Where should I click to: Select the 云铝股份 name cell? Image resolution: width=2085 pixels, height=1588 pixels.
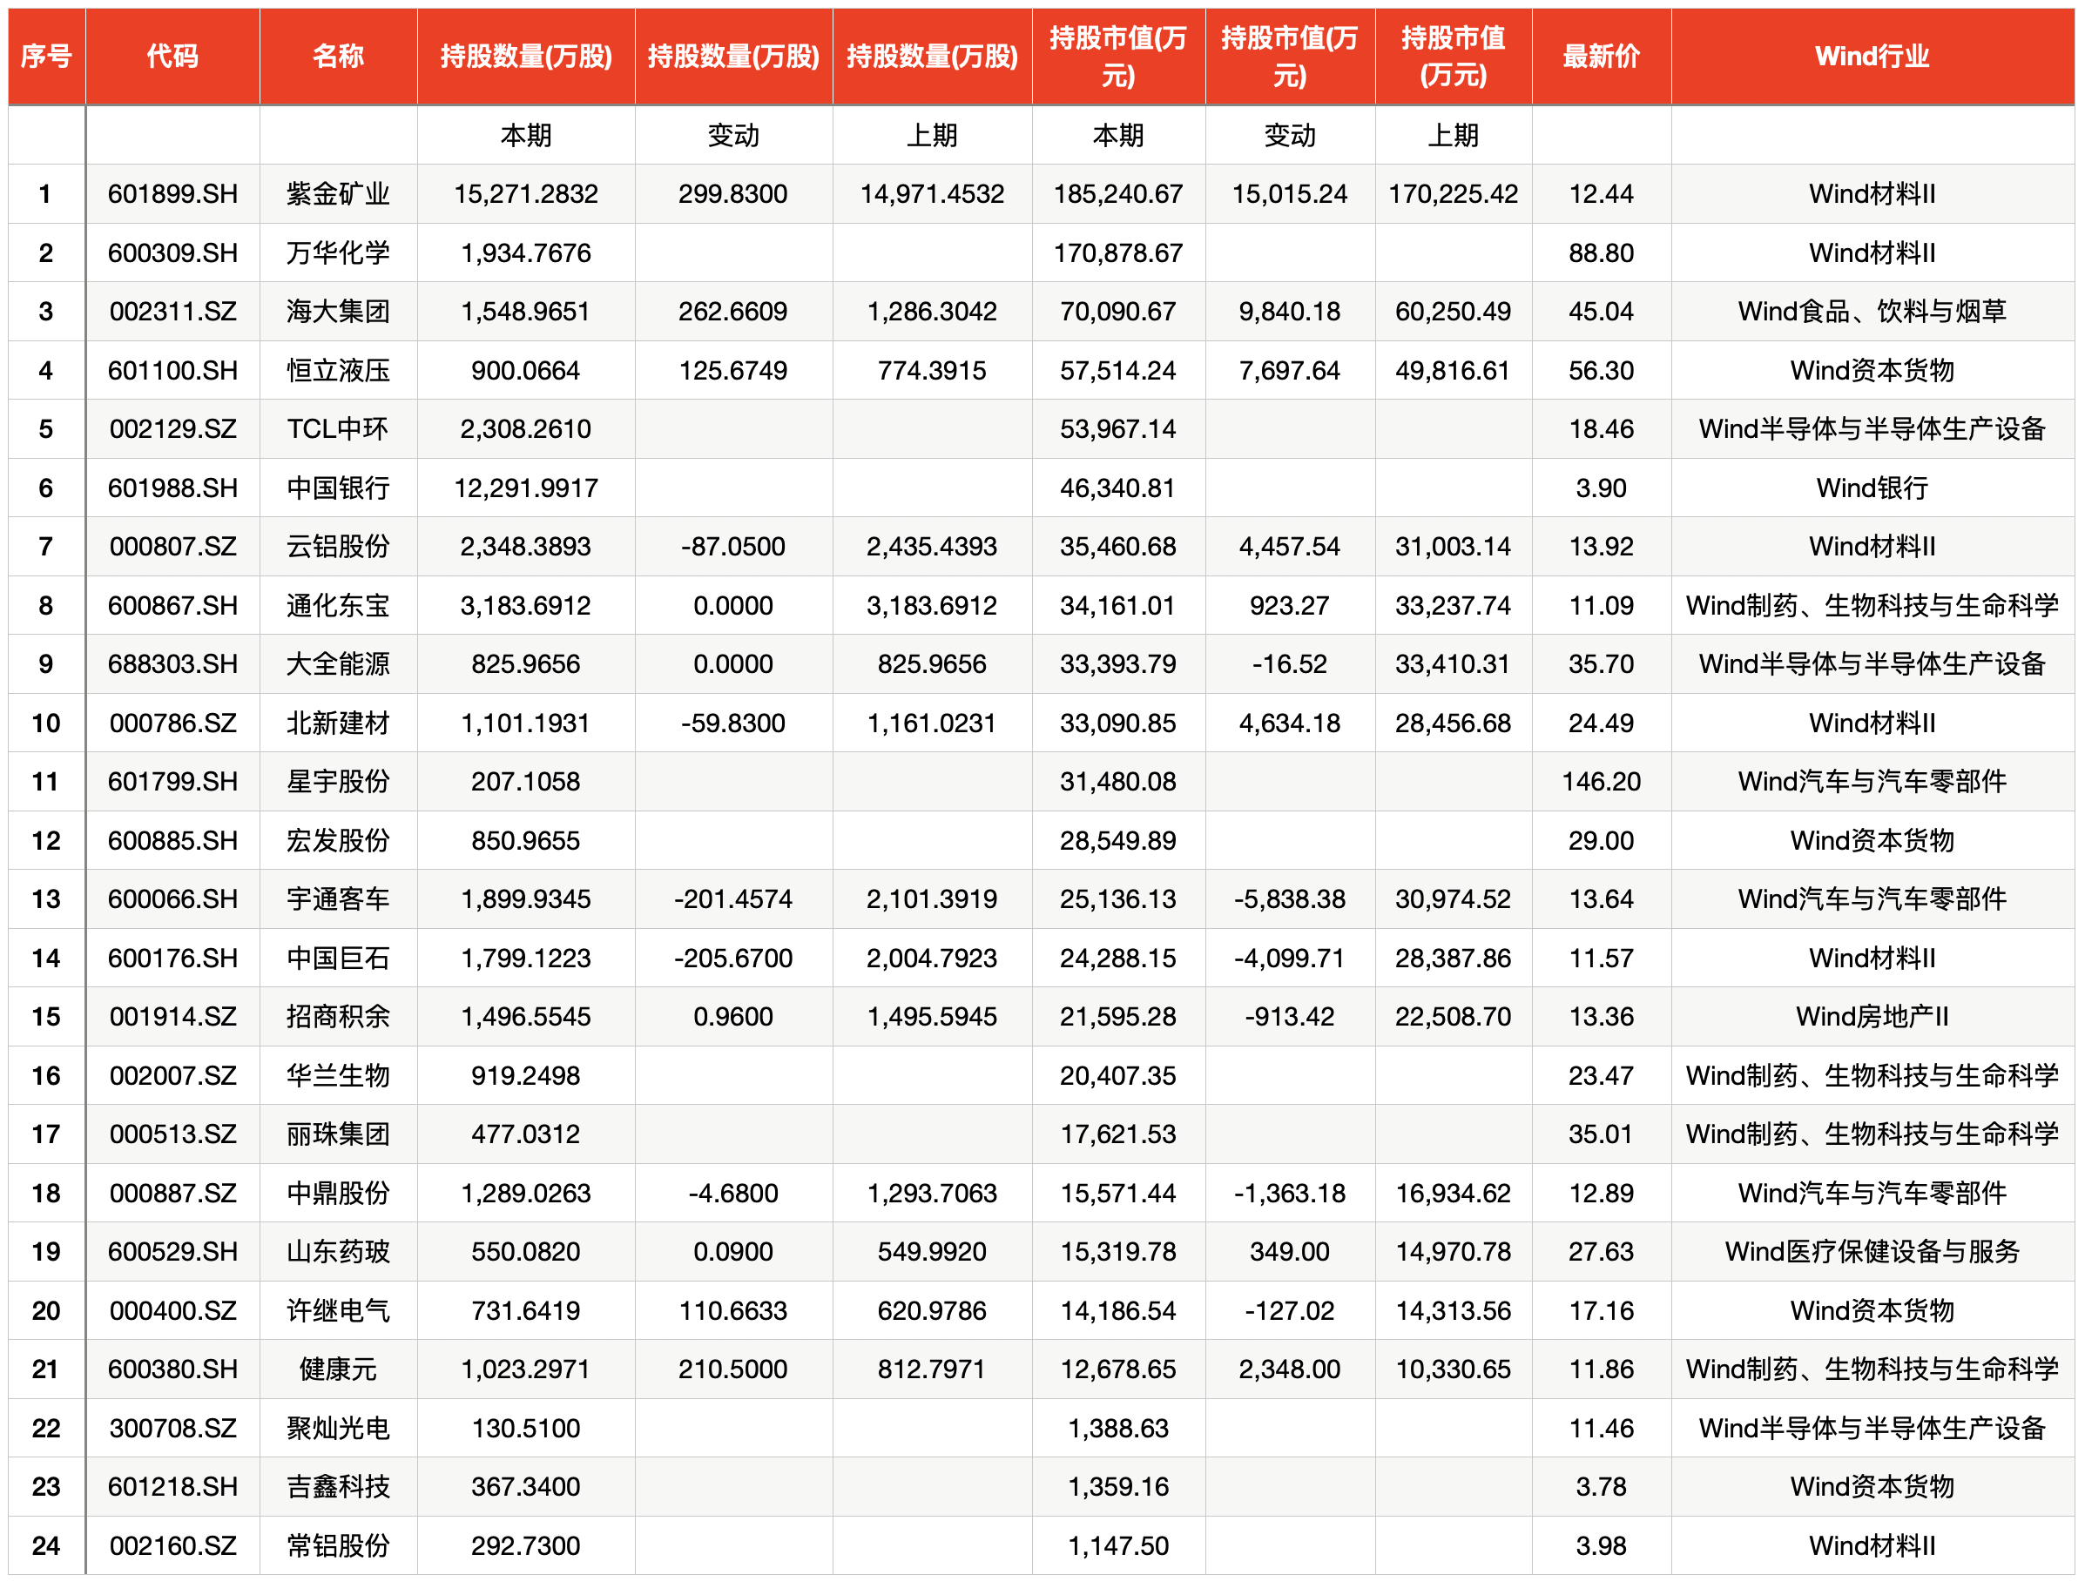339,548
